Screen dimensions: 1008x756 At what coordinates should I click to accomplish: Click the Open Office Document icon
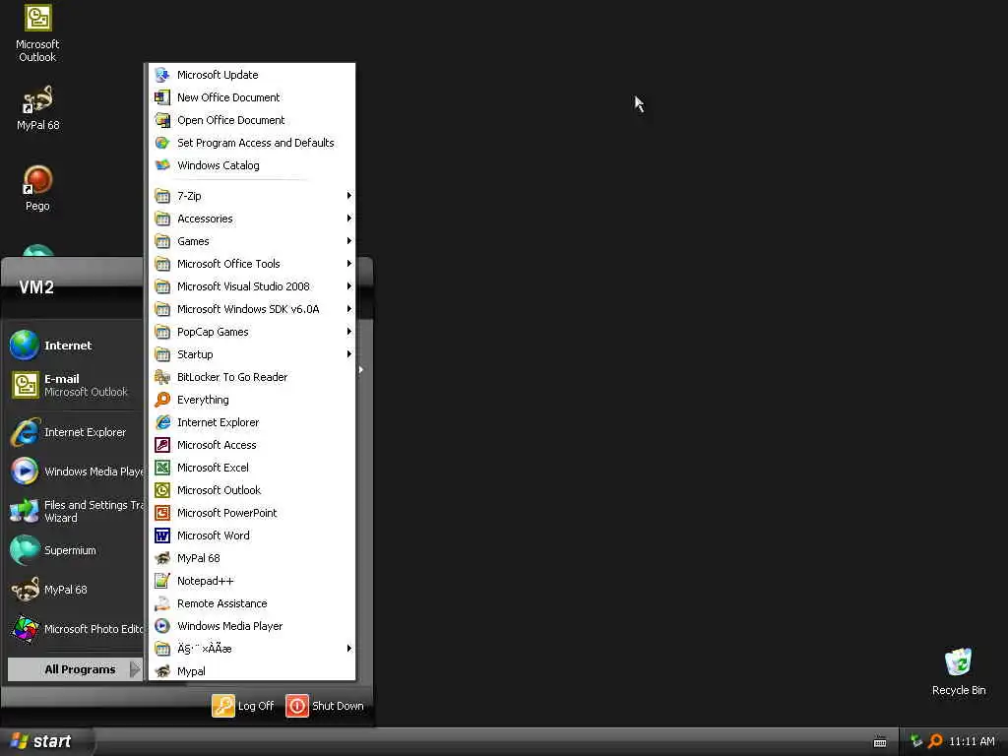162,120
